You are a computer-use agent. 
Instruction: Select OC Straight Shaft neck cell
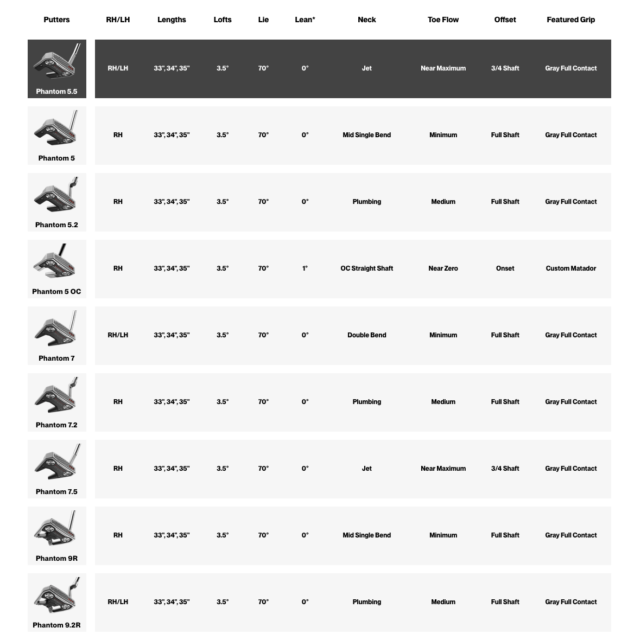pyautogui.click(x=367, y=268)
